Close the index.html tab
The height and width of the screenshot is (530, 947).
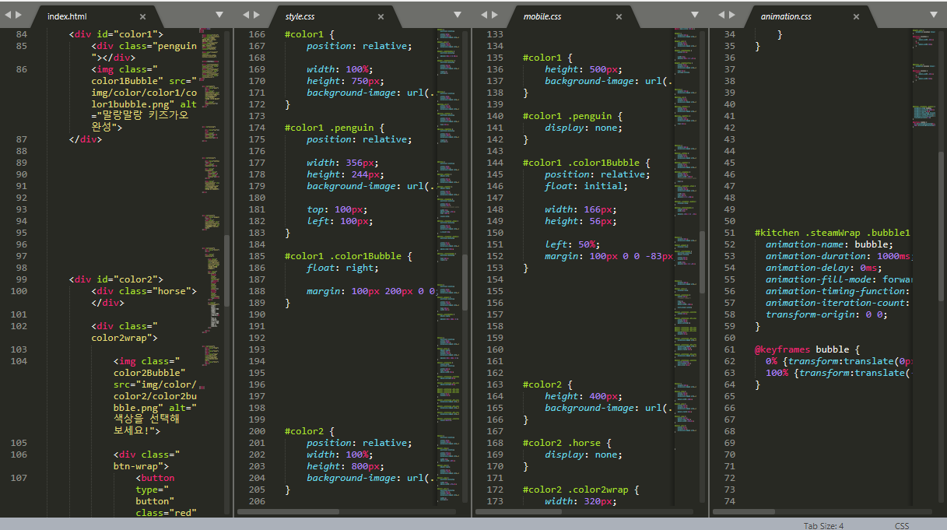[x=142, y=16]
